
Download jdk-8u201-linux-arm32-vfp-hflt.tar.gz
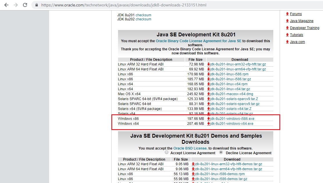click(x=238, y=64)
